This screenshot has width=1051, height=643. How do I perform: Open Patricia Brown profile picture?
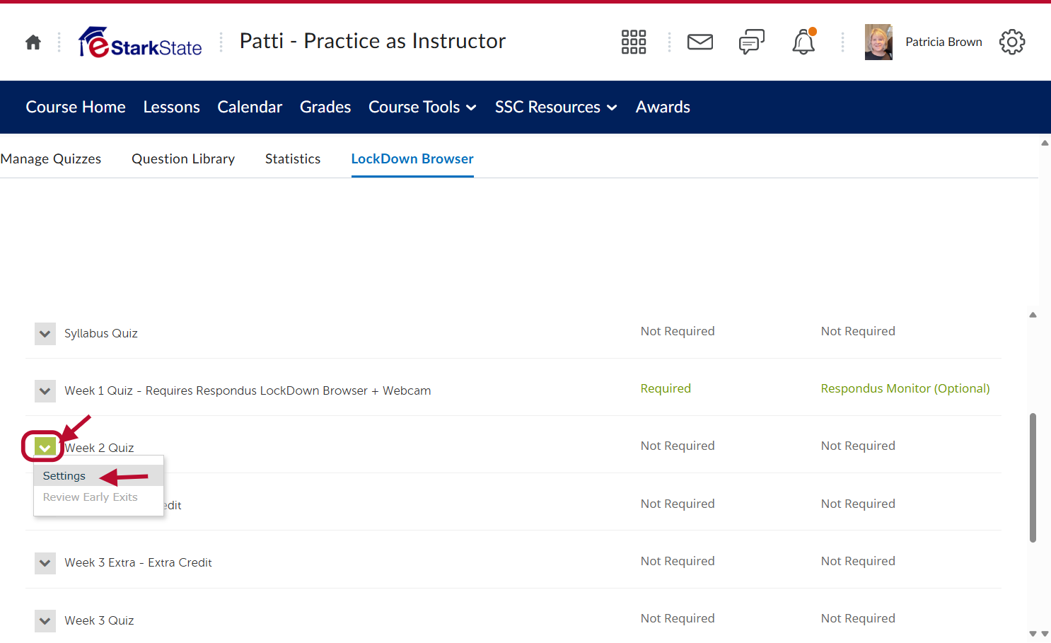click(878, 42)
